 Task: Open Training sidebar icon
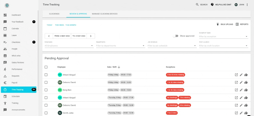(x=5, y=103)
